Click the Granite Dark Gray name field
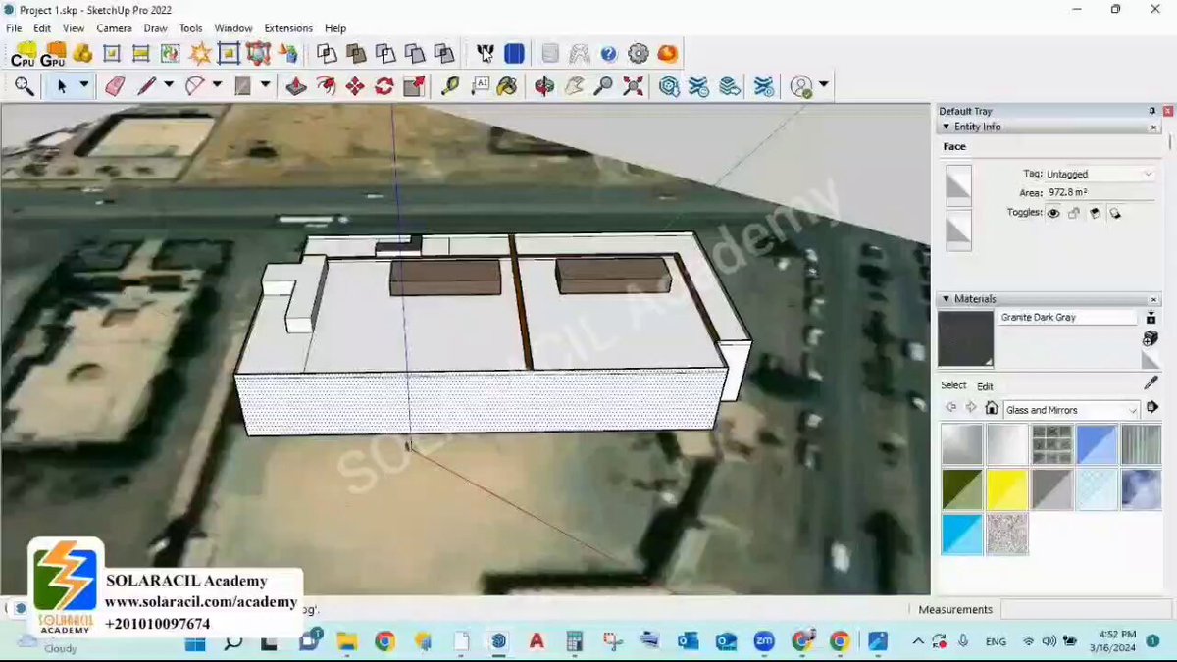This screenshot has height=662, width=1177. [1067, 318]
